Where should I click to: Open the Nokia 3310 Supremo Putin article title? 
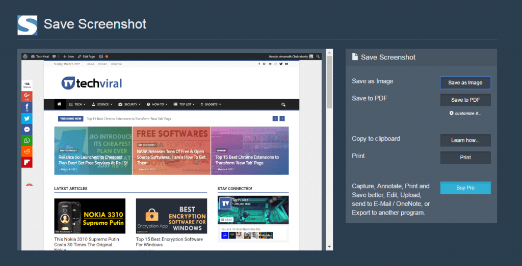(87, 245)
